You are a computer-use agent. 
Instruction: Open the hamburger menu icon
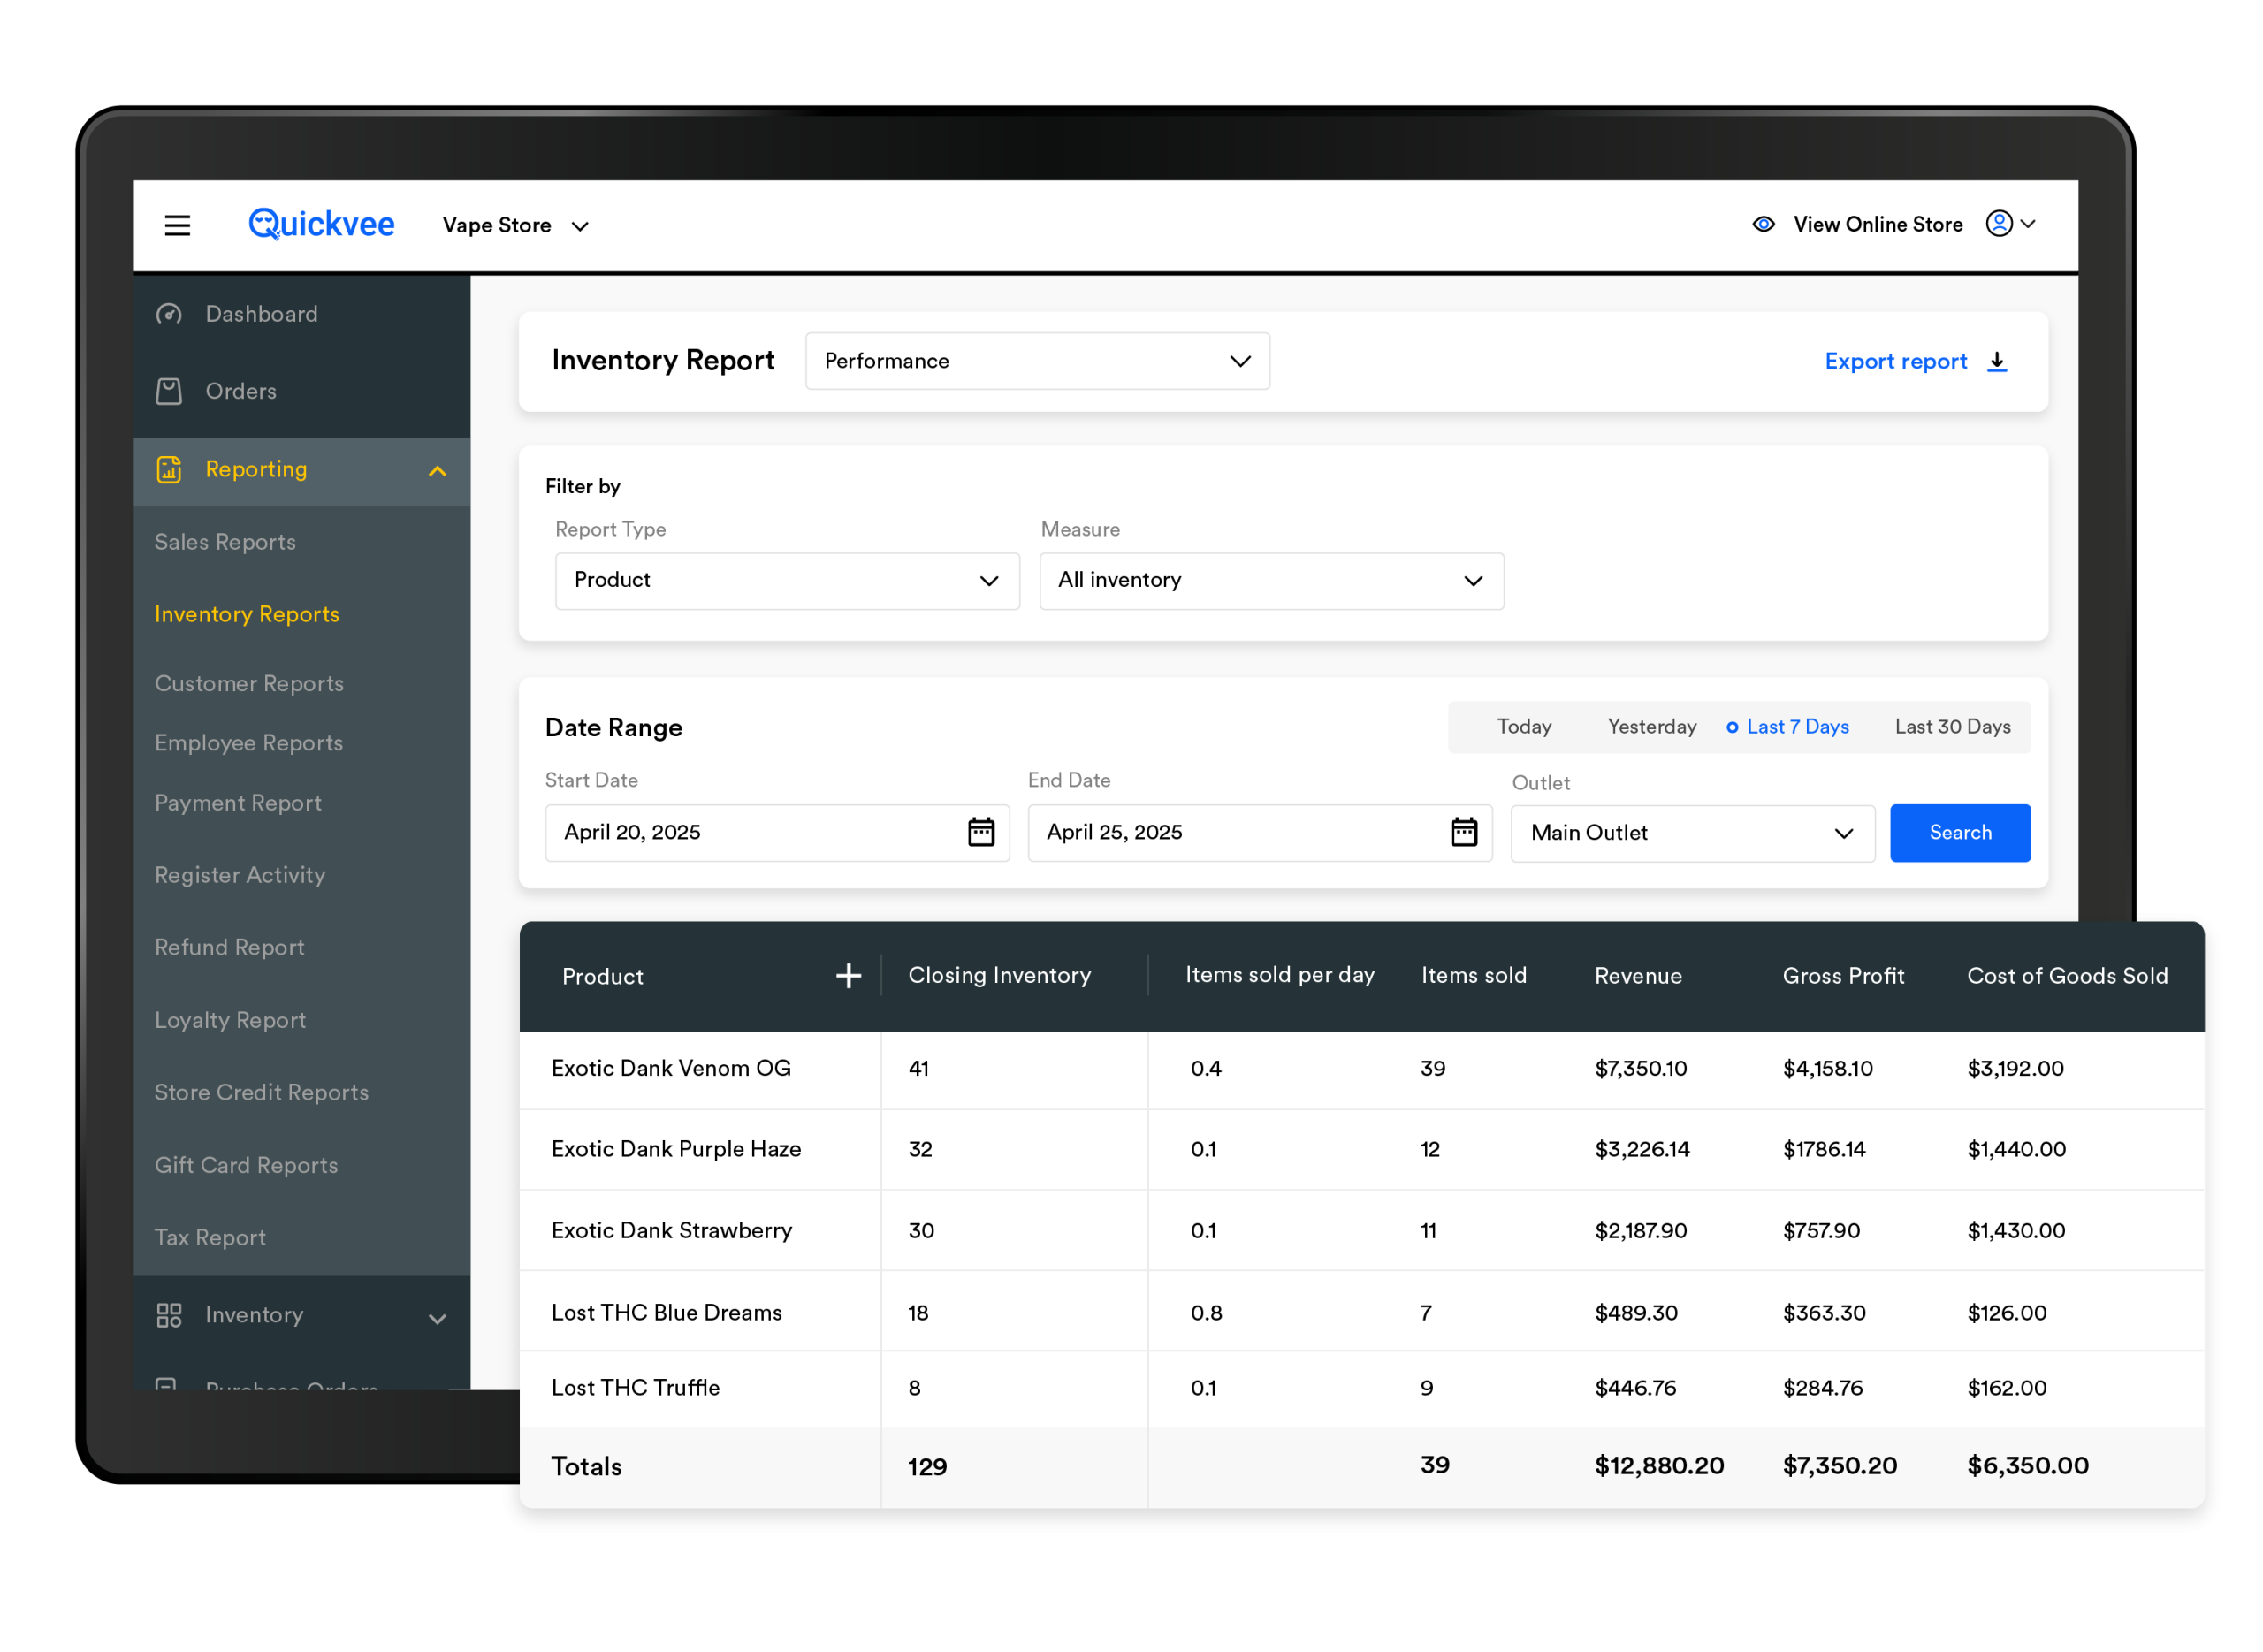tap(177, 226)
